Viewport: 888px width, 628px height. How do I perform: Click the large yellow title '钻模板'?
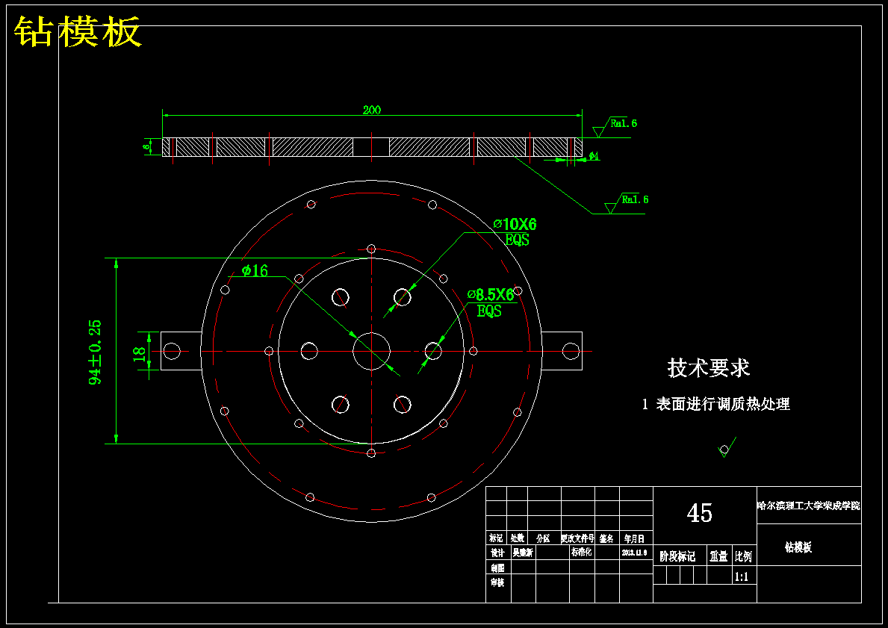point(78,31)
